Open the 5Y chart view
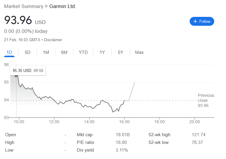226x159 pixels. (x=121, y=52)
